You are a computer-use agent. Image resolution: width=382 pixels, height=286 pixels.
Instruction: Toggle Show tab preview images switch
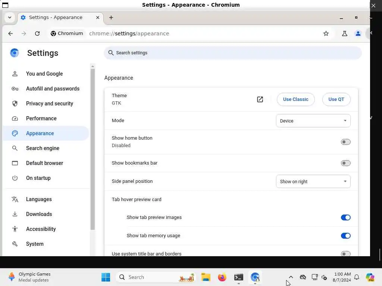345,217
